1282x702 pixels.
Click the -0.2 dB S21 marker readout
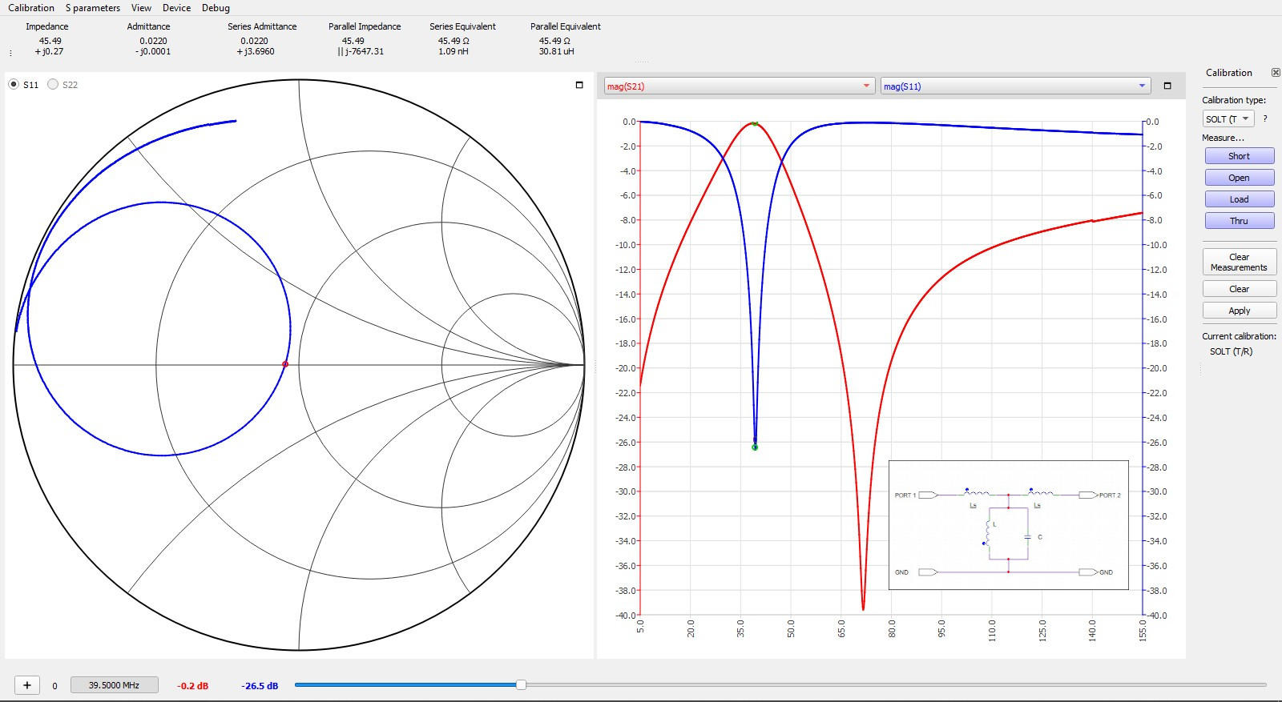[192, 686]
